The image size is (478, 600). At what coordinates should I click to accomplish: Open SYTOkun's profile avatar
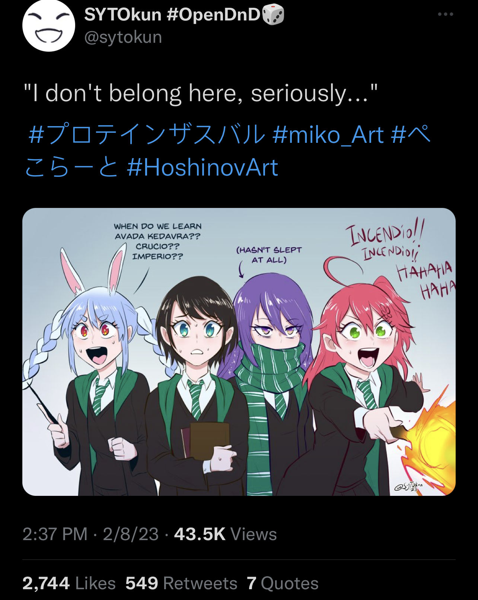pyautogui.click(x=49, y=25)
